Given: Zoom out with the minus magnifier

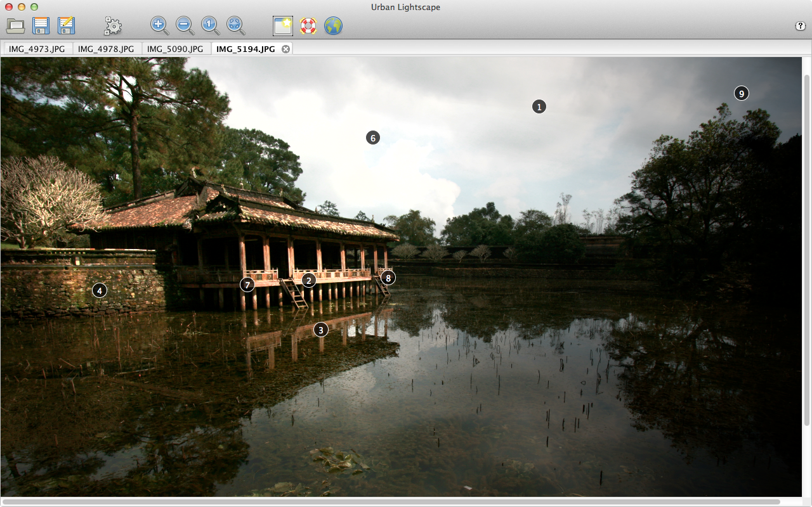Looking at the screenshot, I should coord(185,25).
